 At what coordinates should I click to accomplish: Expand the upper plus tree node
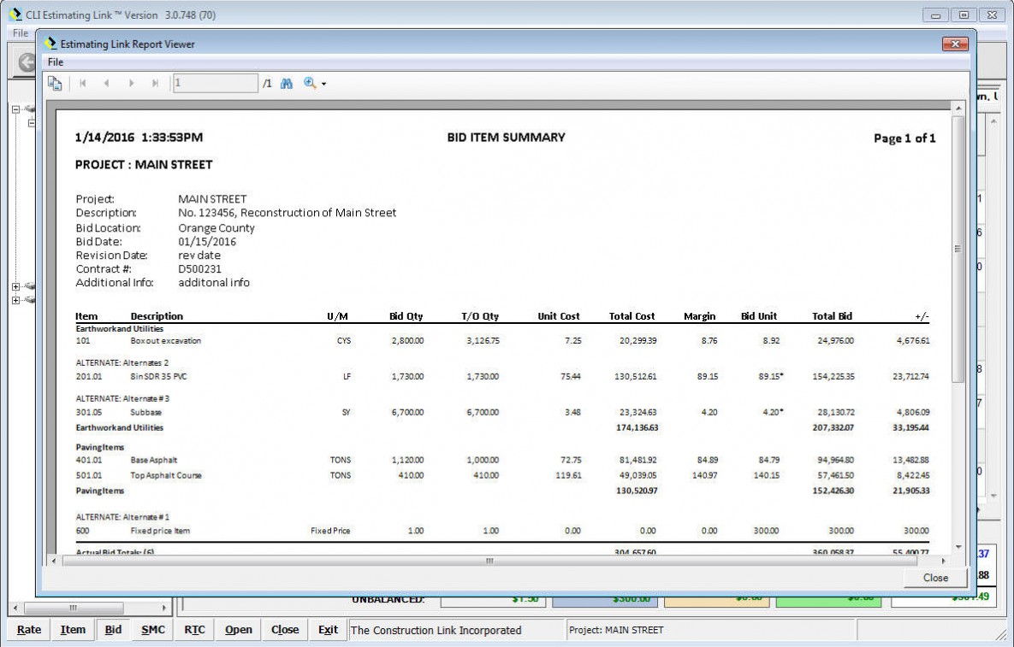(15, 286)
